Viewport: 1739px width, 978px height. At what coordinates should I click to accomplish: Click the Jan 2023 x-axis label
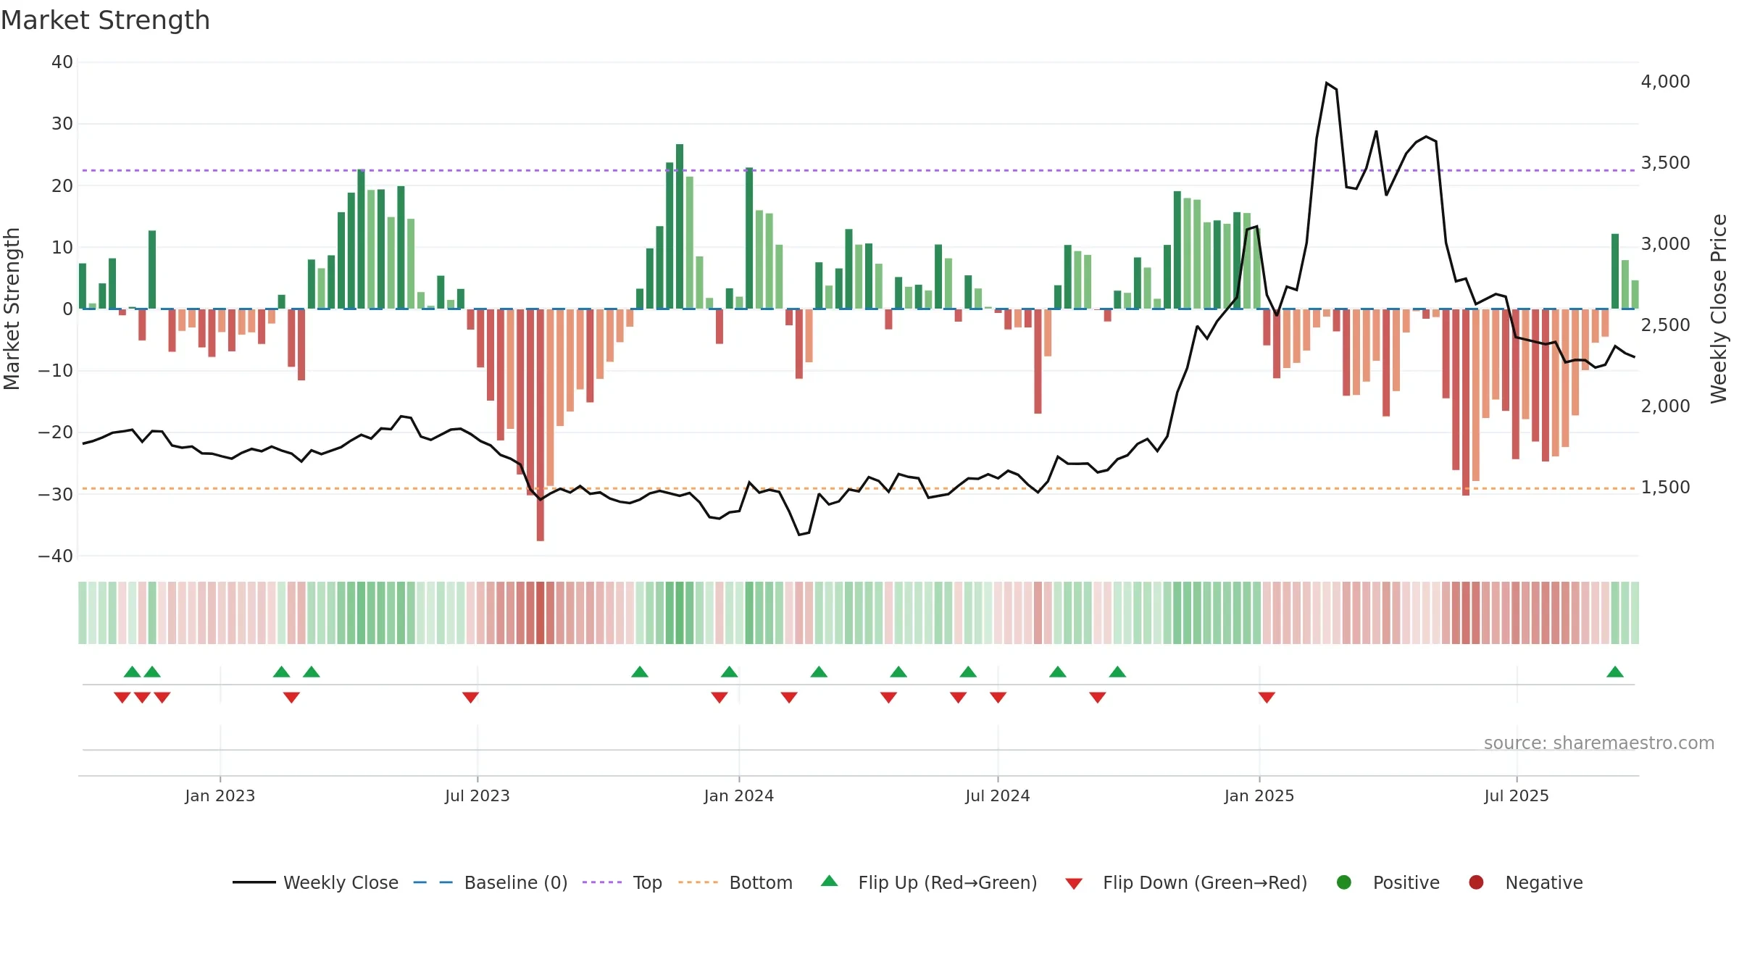click(220, 796)
